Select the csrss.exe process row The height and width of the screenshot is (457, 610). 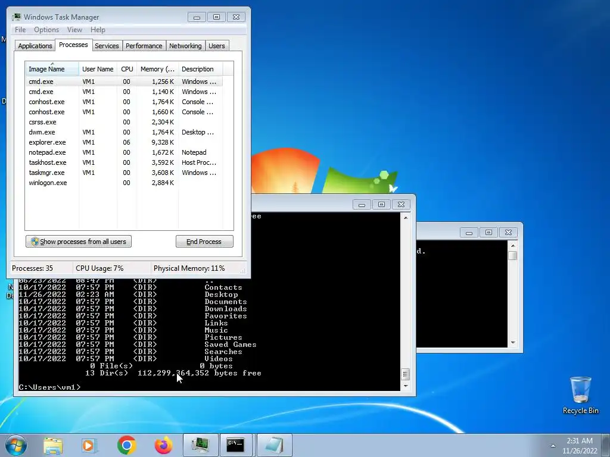pos(124,122)
